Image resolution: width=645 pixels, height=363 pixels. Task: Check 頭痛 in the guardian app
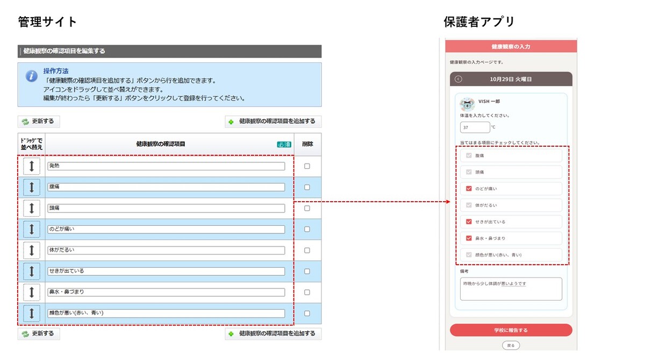click(x=469, y=172)
